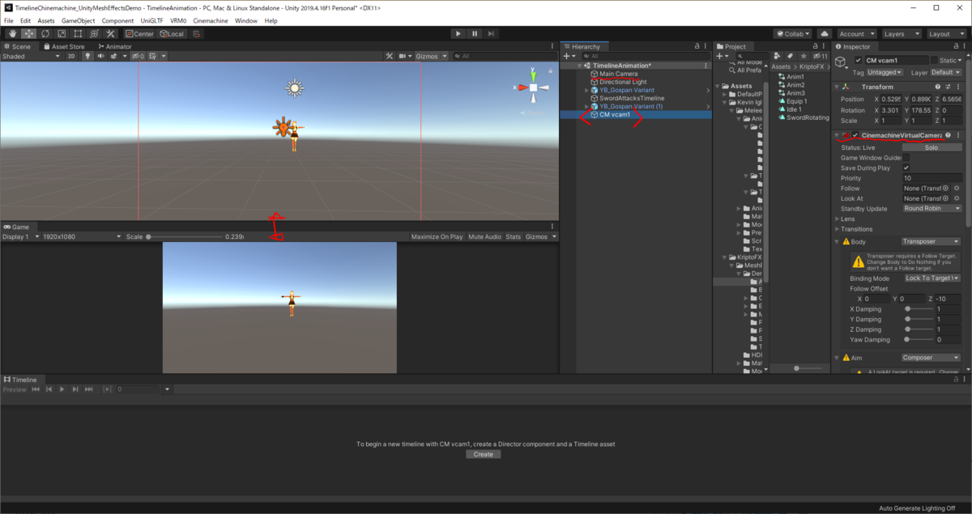Viewport: 972px width, 514px height.
Task: Select the Scale tool
Action: (62, 33)
